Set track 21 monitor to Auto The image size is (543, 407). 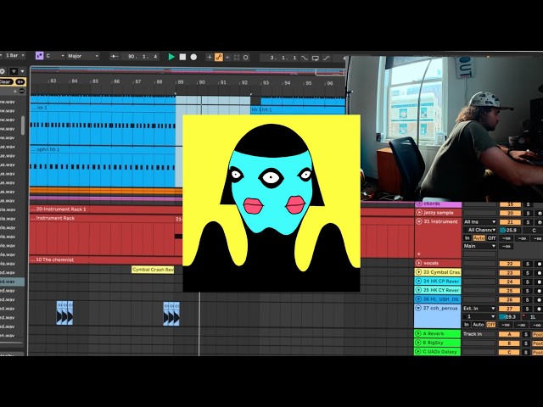(479, 238)
